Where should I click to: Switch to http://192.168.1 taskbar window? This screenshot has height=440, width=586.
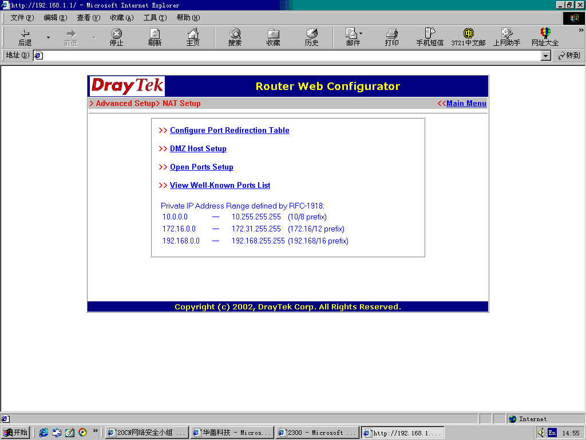coord(403,433)
